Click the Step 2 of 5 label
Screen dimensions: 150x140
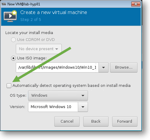coord(31,20)
